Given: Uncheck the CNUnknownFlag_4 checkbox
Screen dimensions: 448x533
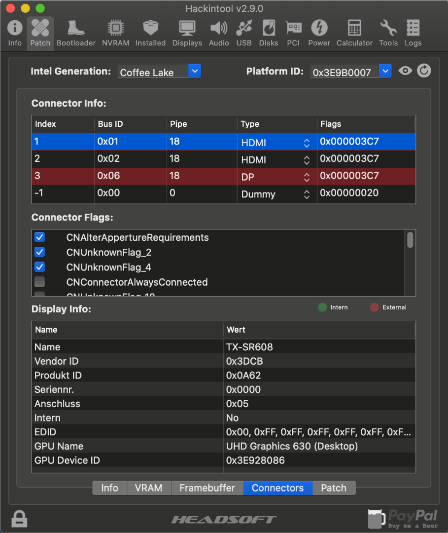Looking at the screenshot, I should [40, 267].
